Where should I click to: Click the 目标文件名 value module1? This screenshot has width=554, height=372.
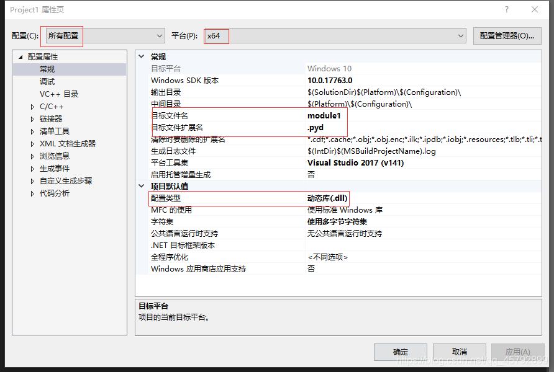324,116
